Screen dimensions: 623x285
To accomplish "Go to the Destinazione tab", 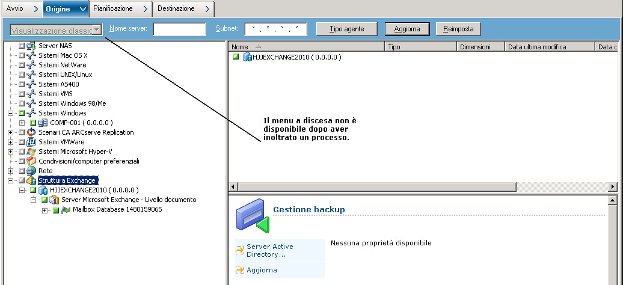I will pos(184,8).
